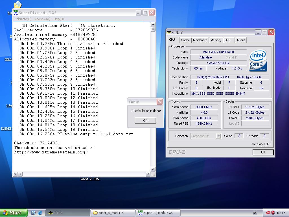289x217 pixels.
Task: Switch to super_pi_mod-1.5 folder taskbar button
Action: point(113,213)
